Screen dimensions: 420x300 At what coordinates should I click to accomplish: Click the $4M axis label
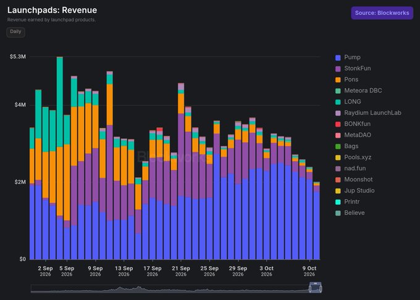click(x=20, y=105)
